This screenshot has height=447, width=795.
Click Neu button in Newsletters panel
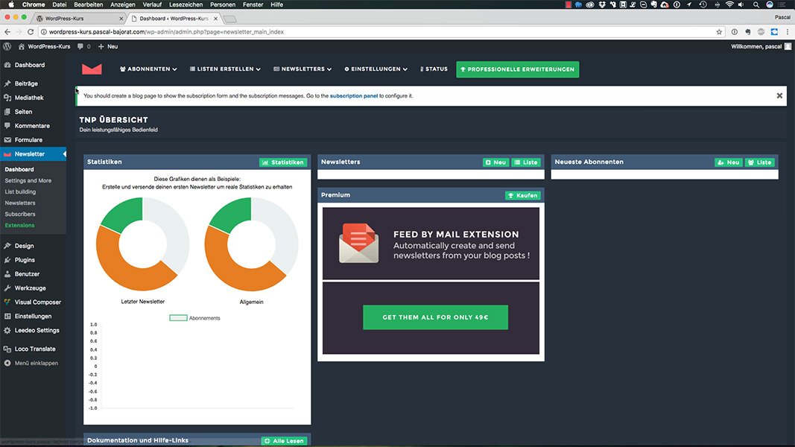495,162
